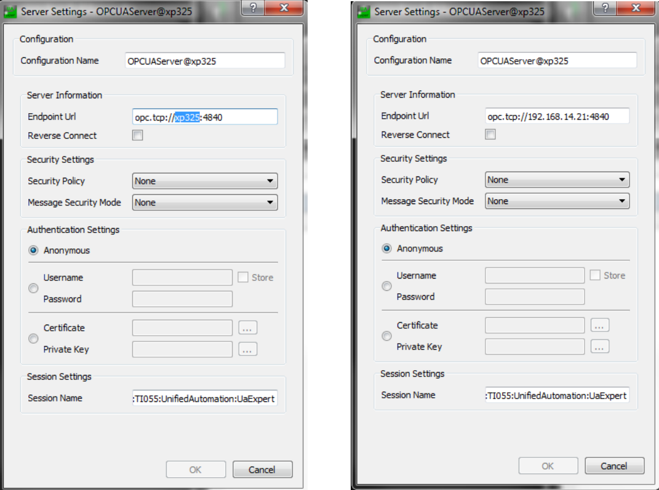The width and height of the screenshot is (659, 490).
Task: Open the Security Policy dropdown in the left dialog
Action: pyautogui.click(x=205, y=181)
